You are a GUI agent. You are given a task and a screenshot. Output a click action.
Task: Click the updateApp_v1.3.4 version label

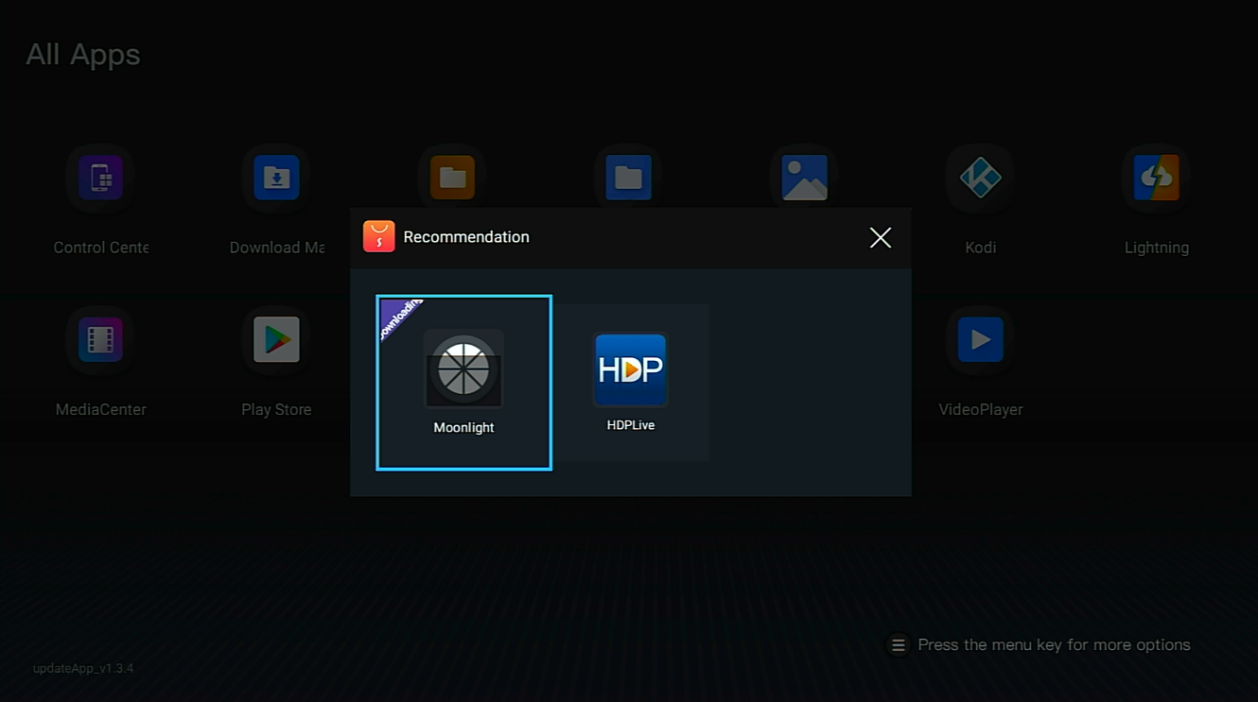83,669
